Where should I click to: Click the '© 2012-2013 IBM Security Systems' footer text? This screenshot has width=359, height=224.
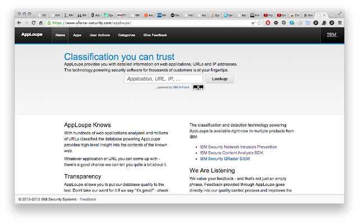[47, 199]
